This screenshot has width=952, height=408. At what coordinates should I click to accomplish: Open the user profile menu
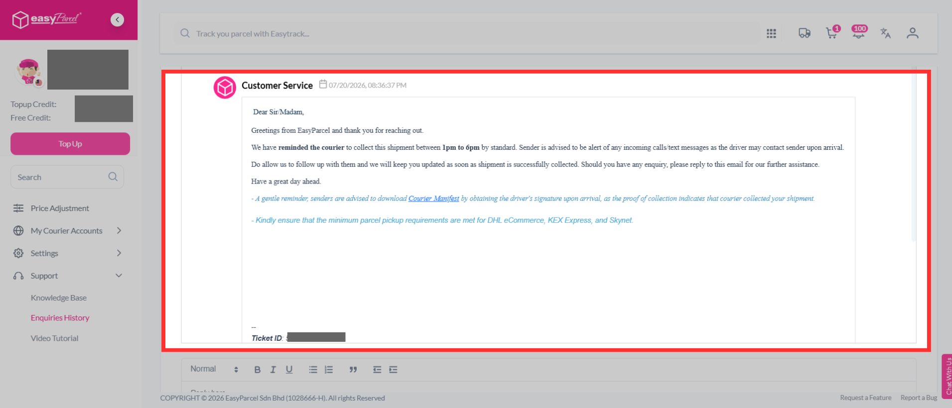click(x=912, y=33)
